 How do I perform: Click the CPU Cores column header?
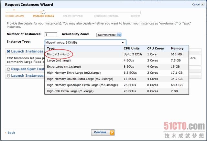point(156,48)
